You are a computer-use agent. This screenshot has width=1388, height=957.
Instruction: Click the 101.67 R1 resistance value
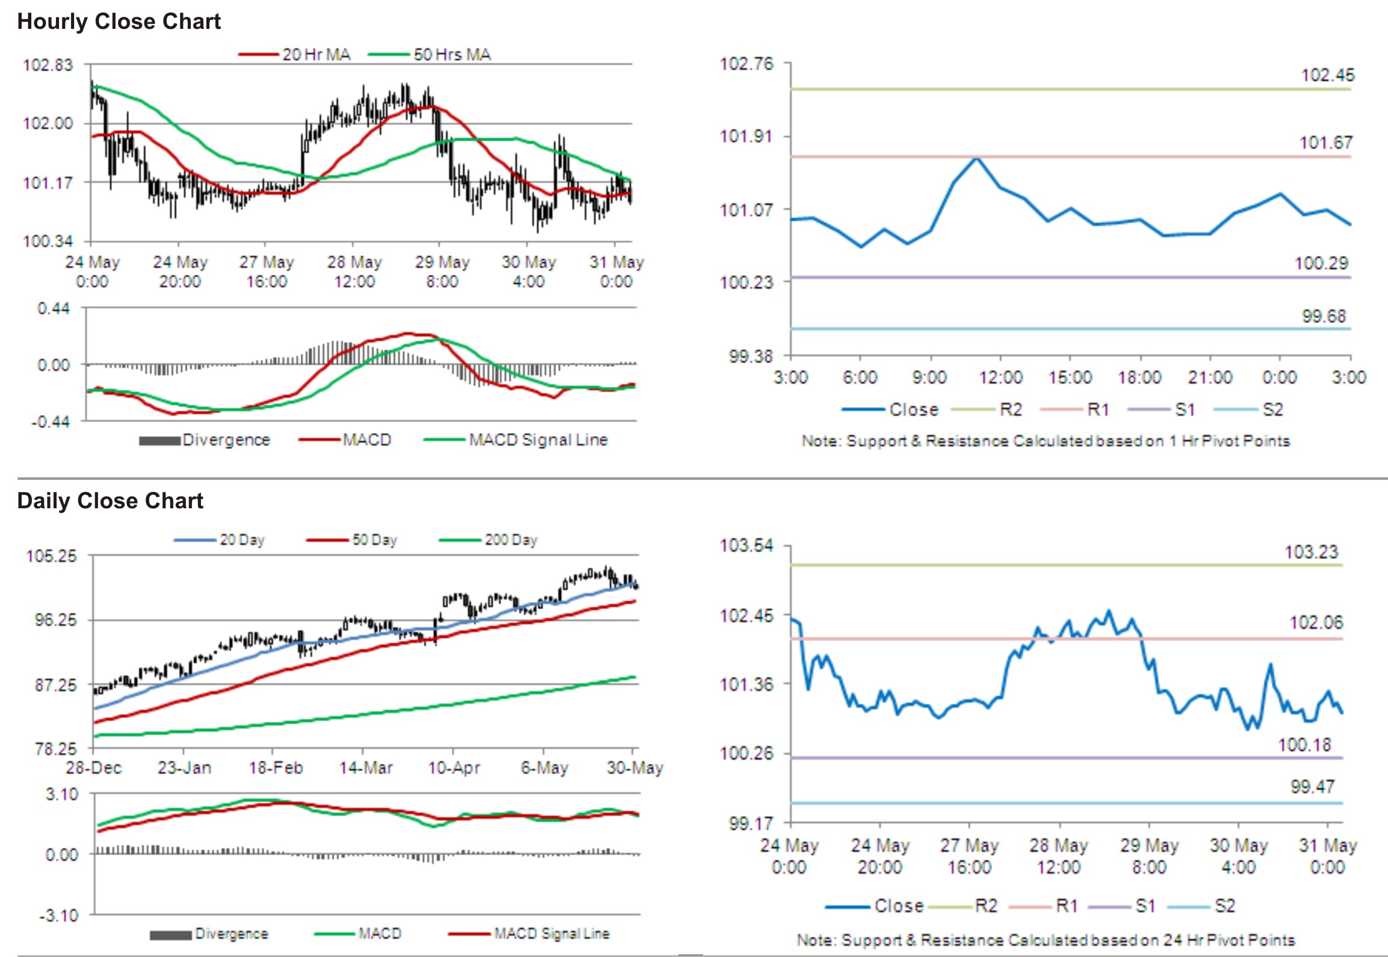click(1325, 143)
